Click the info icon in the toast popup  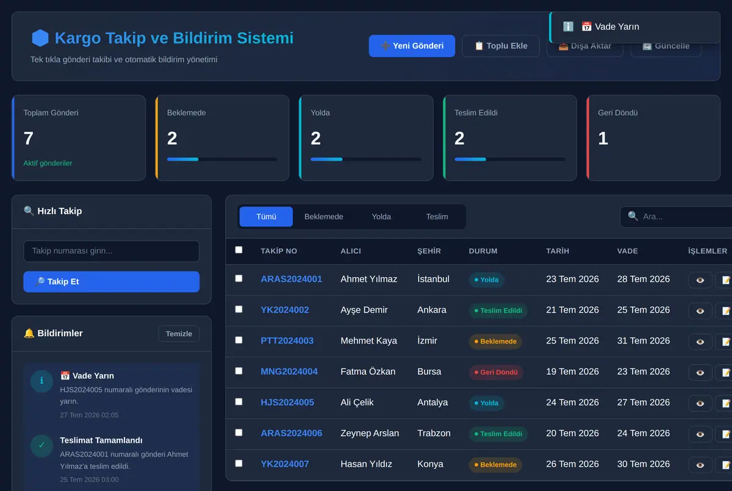click(x=568, y=27)
